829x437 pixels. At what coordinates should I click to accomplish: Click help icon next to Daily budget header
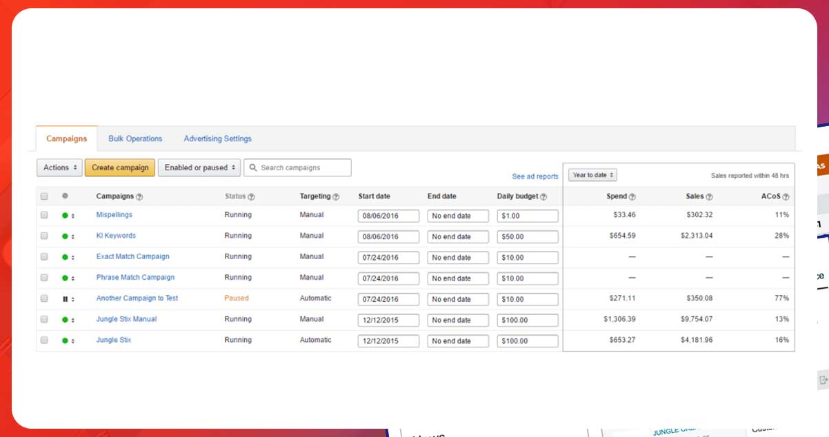point(543,197)
